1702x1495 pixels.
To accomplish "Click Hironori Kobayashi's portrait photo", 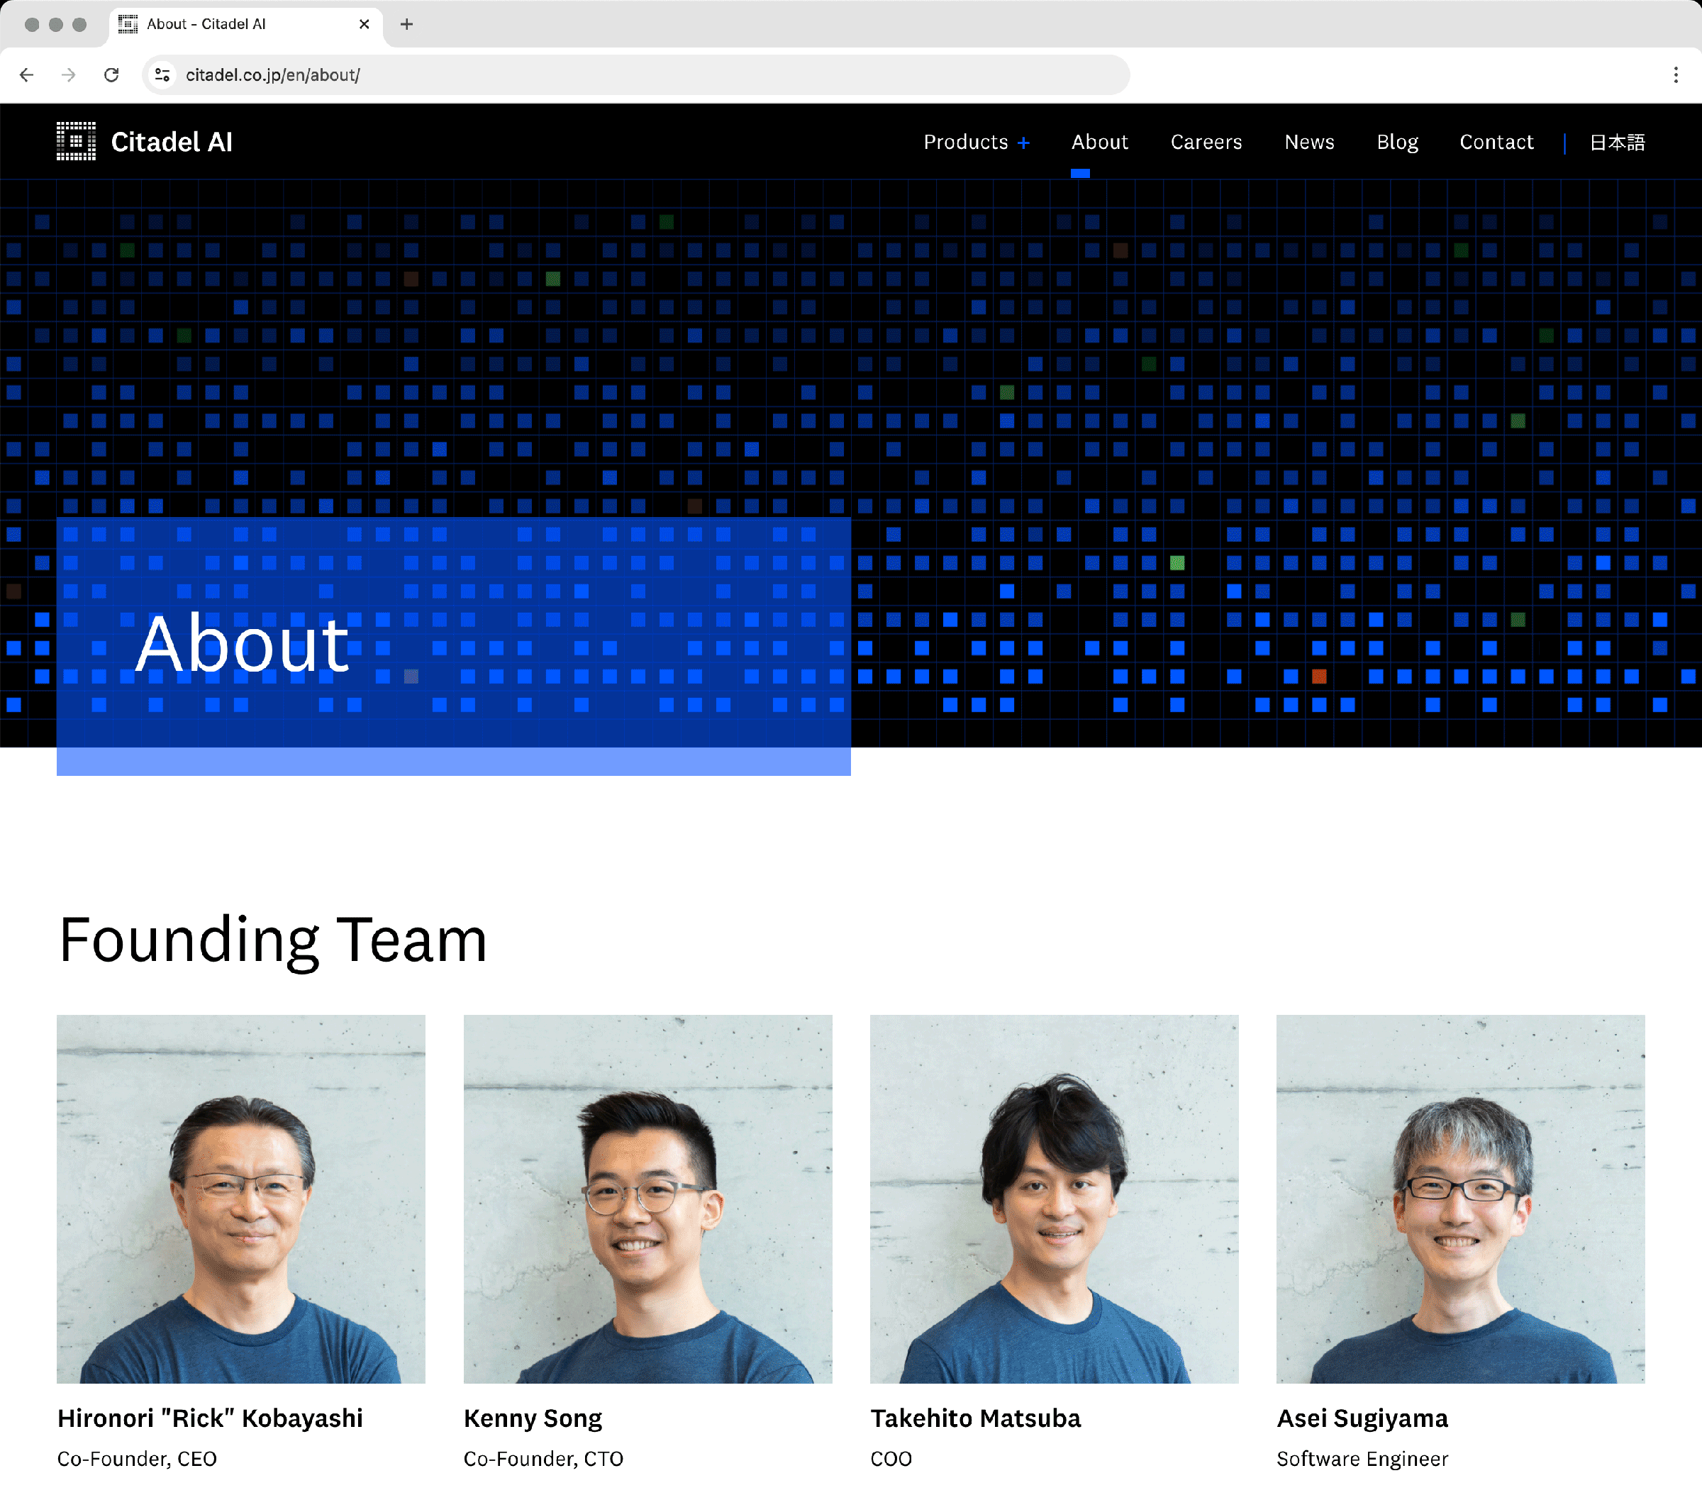I will (240, 1199).
